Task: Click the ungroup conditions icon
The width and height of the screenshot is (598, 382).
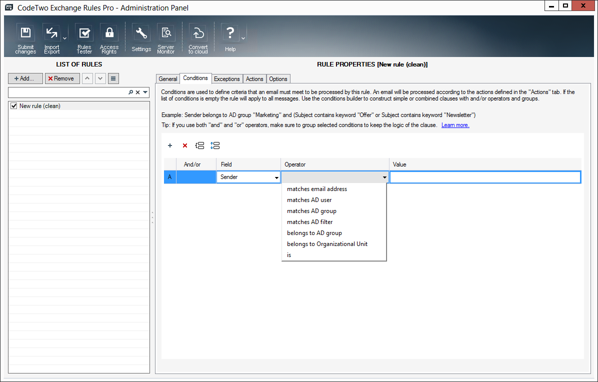Action: click(215, 145)
